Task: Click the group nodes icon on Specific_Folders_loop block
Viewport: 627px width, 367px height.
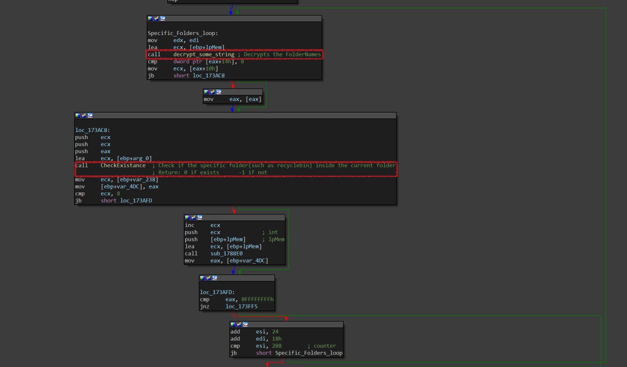Action: pos(163,18)
